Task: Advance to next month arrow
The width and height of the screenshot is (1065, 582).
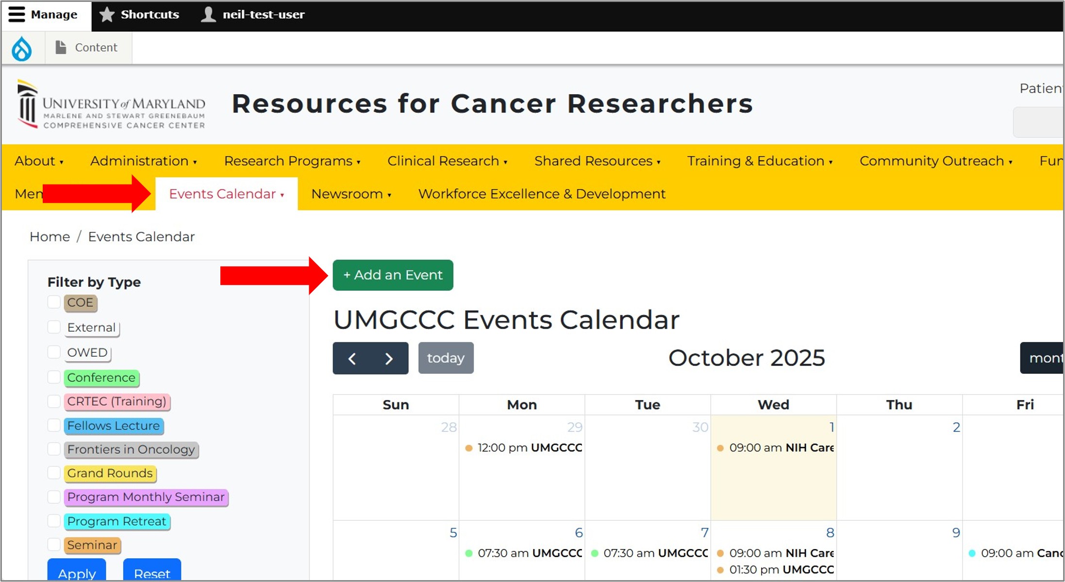Action: (x=389, y=359)
